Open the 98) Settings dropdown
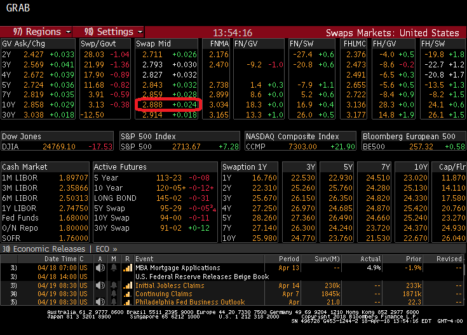This screenshot has width=467, height=335. [x=109, y=32]
